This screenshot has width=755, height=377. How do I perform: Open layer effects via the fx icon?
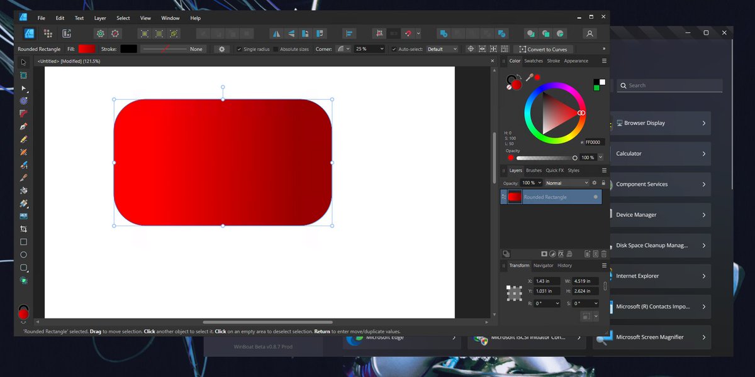pos(561,253)
